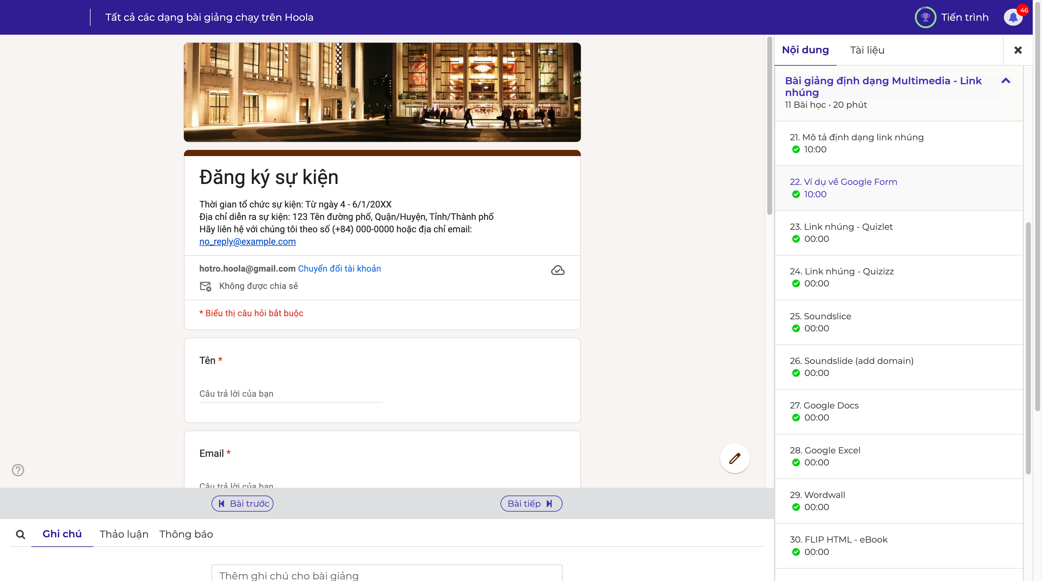Go to next lesson Bài tiếp
Screen dimensions: 1042x581
[531, 504]
